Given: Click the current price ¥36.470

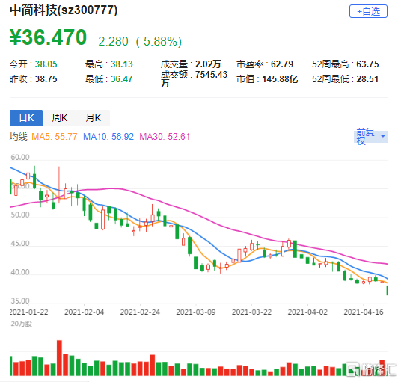Looking at the screenshot, I should pyautogui.click(x=48, y=37).
